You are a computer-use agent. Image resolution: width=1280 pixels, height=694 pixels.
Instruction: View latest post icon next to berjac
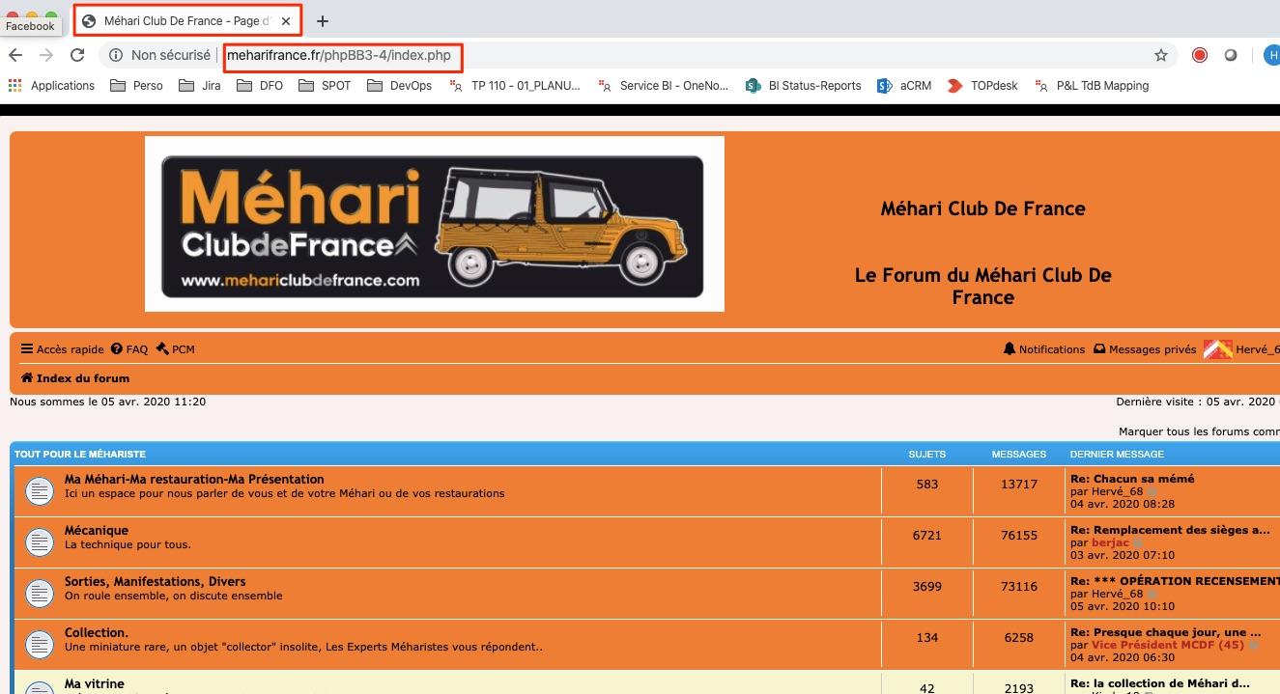[x=1138, y=542]
